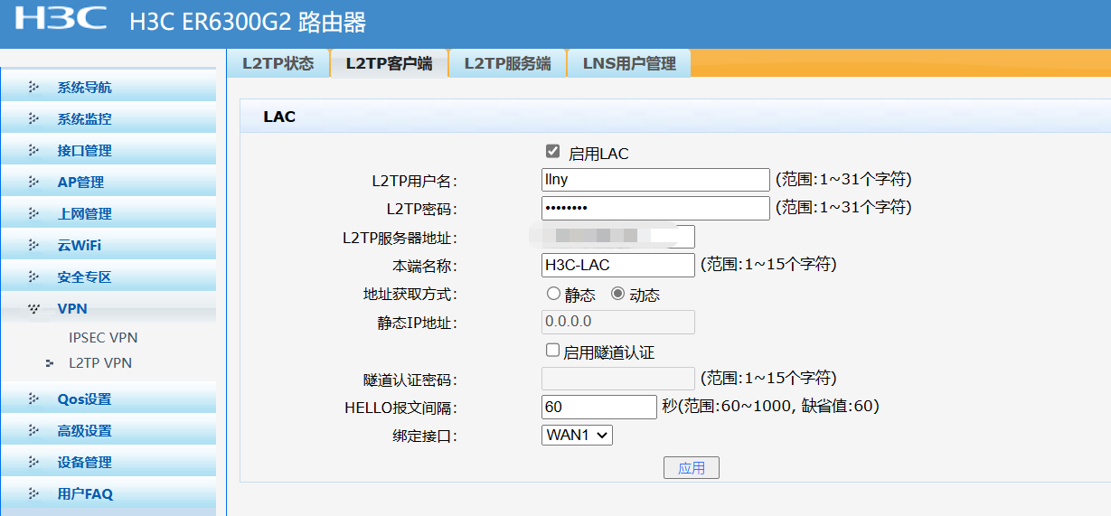The height and width of the screenshot is (516, 1111).
Task: Switch to the LNS用户管理 tab
Action: point(629,63)
